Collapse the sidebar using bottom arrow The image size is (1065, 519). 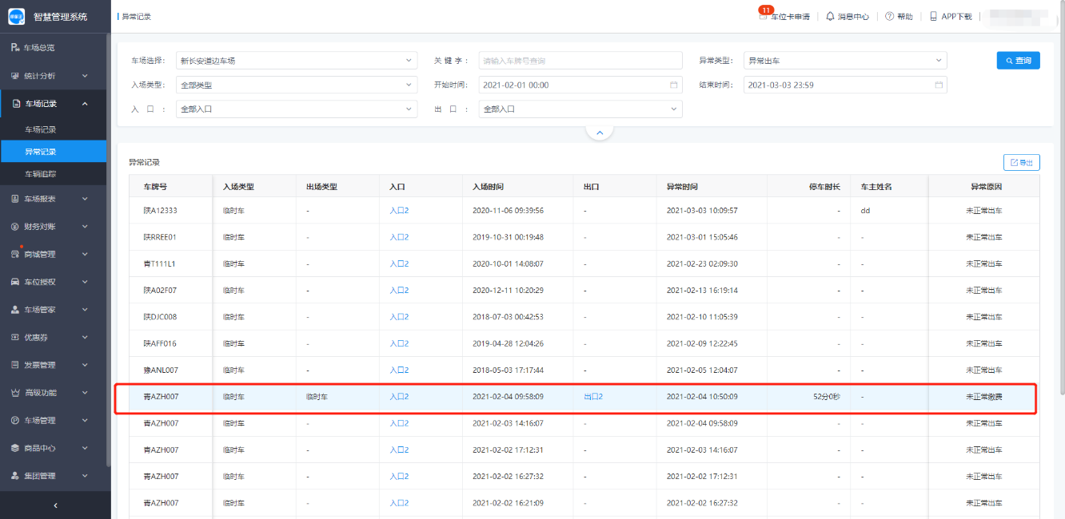click(x=54, y=505)
